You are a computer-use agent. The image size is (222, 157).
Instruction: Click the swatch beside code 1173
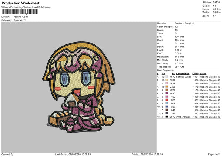point(166,90)
